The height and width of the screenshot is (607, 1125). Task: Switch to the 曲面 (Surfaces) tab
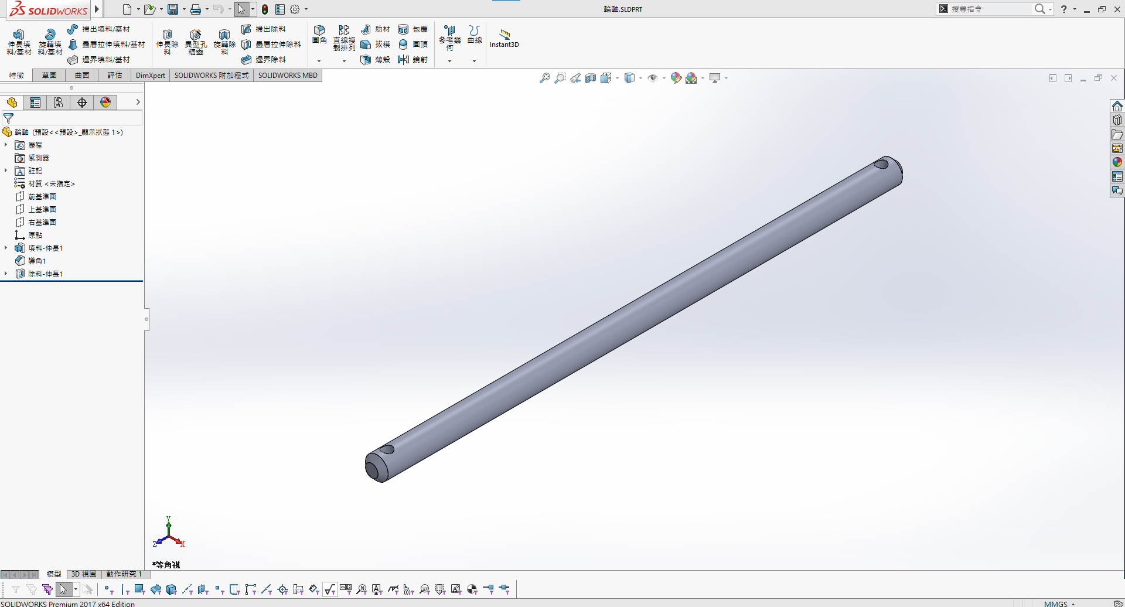point(82,76)
